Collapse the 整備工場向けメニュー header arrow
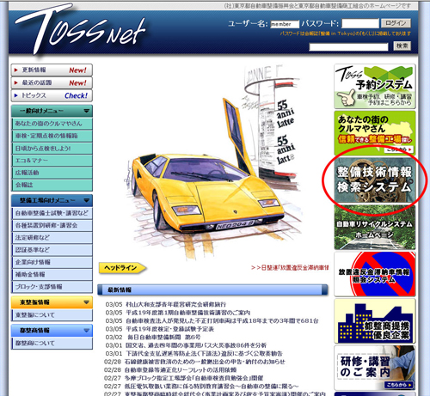The image size is (430, 396). (x=86, y=200)
